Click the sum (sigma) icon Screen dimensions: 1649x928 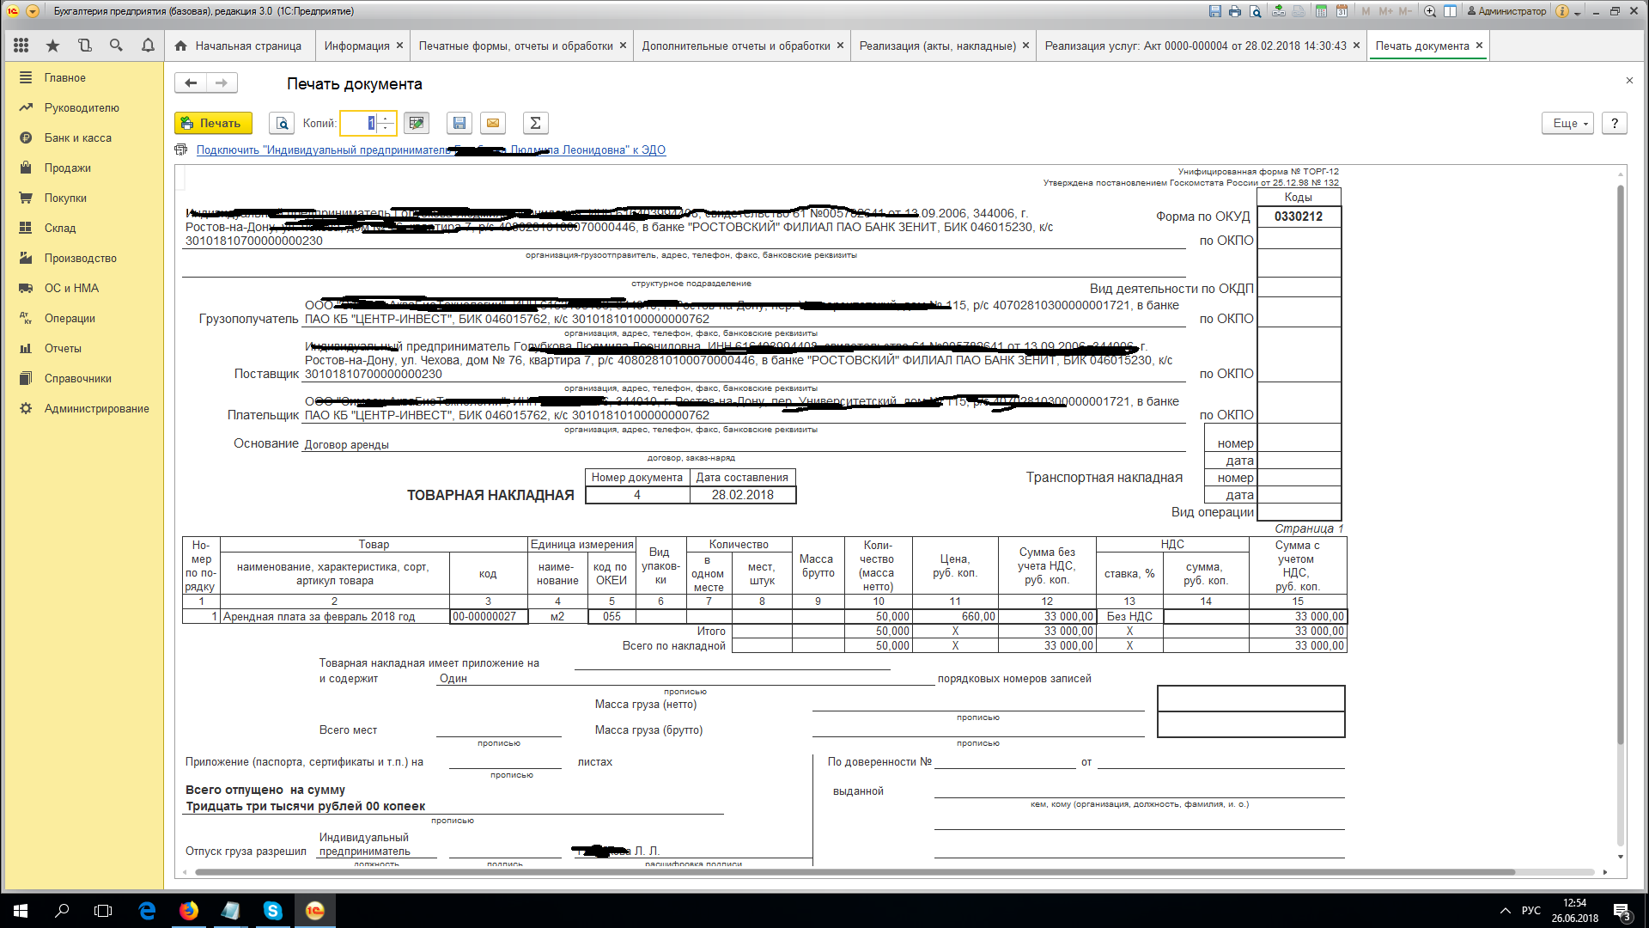point(535,123)
